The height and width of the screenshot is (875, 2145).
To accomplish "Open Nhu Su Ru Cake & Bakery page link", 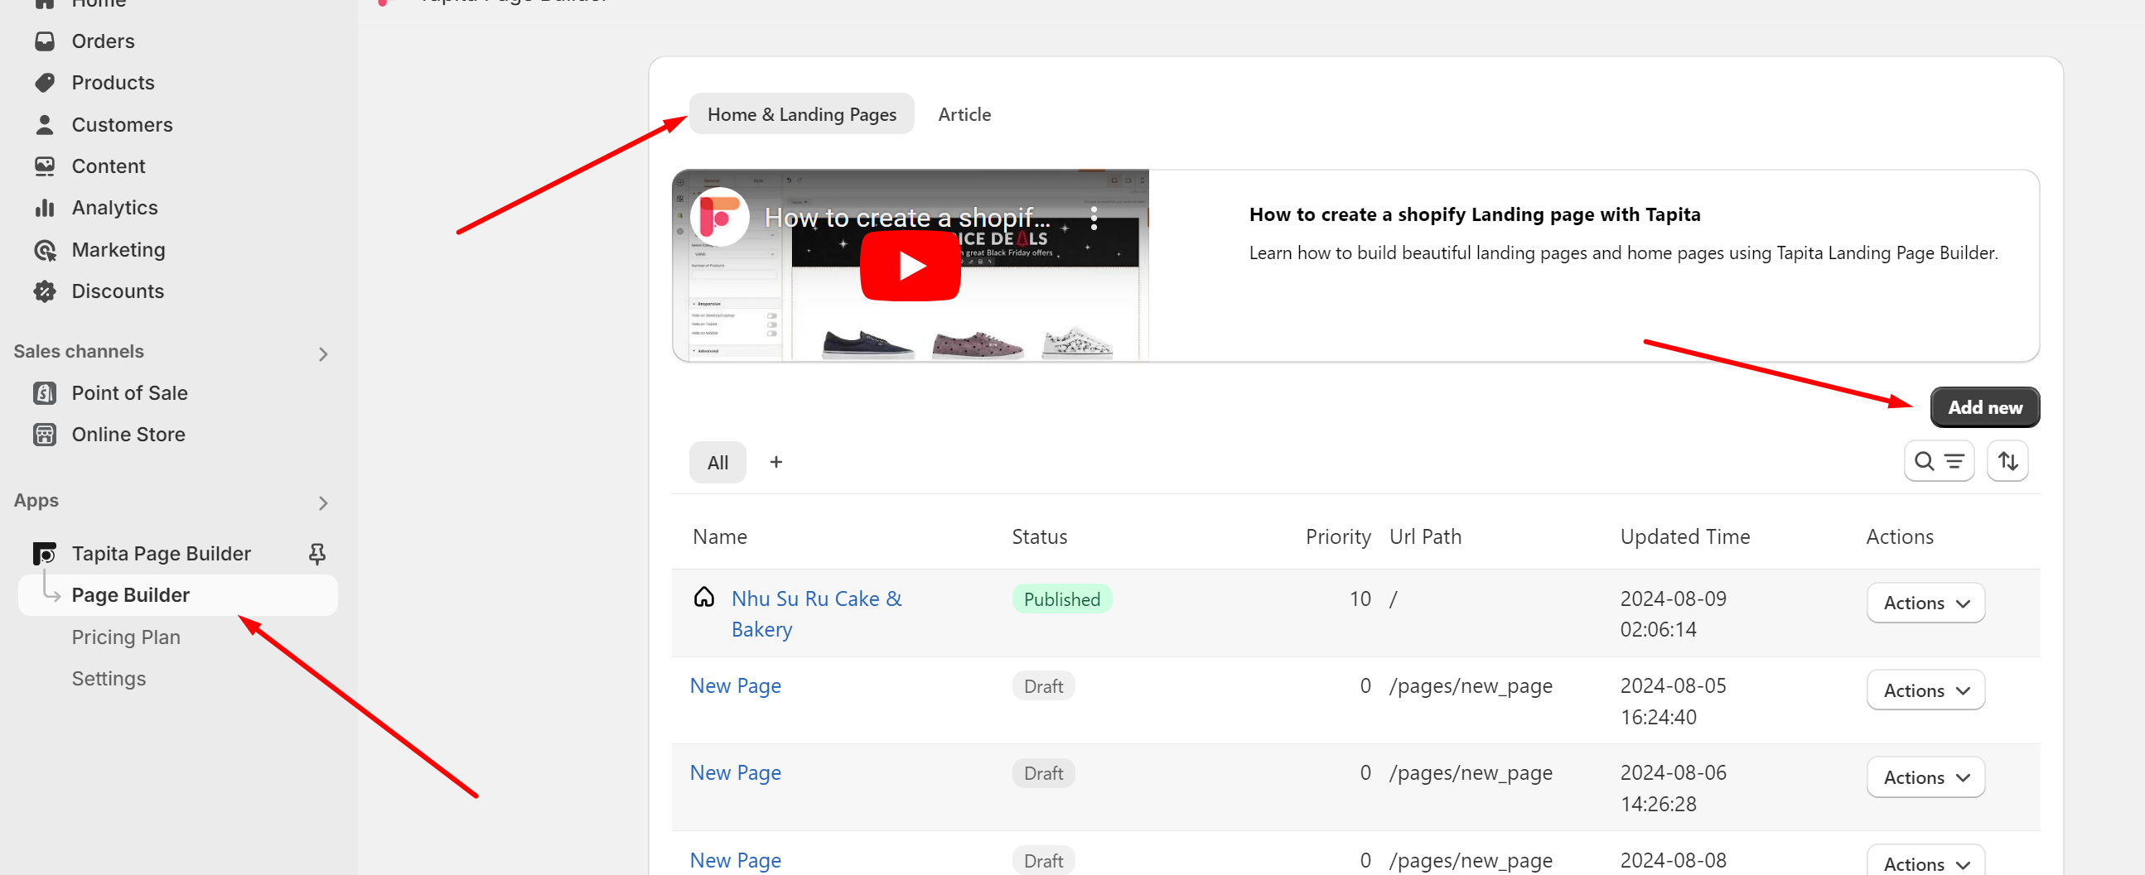I will [x=816, y=614].
